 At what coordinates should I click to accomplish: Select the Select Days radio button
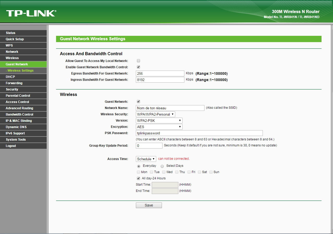coord(162,166)
